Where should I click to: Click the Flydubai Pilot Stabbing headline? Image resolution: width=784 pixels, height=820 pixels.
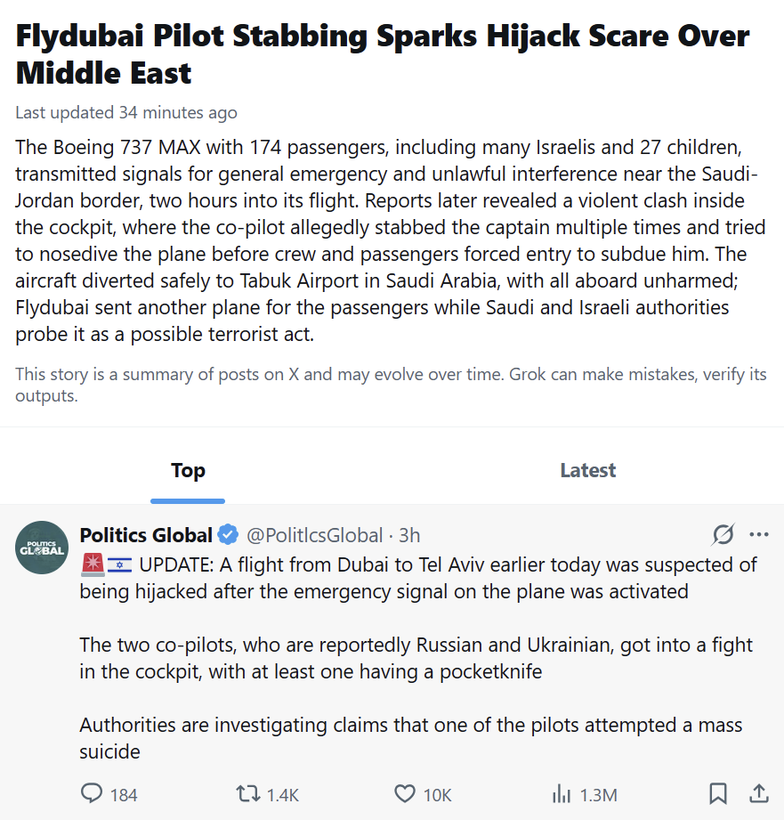(383, 54)
